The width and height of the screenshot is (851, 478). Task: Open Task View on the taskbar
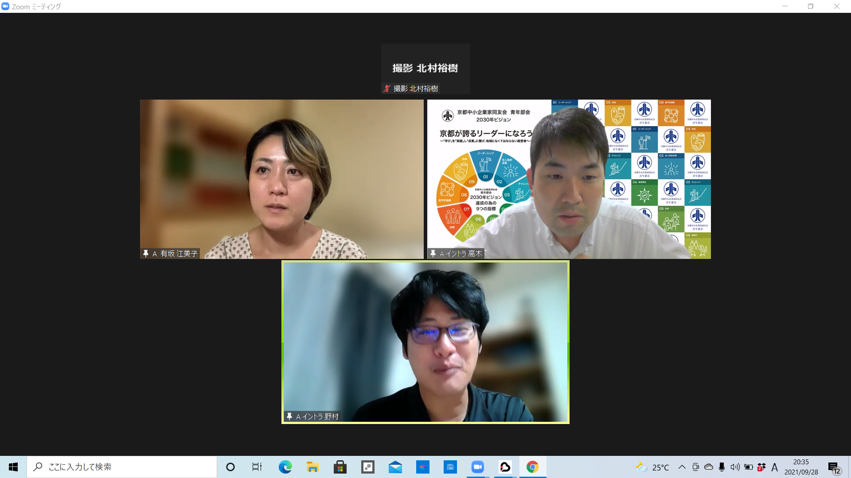tap(257, 467)
